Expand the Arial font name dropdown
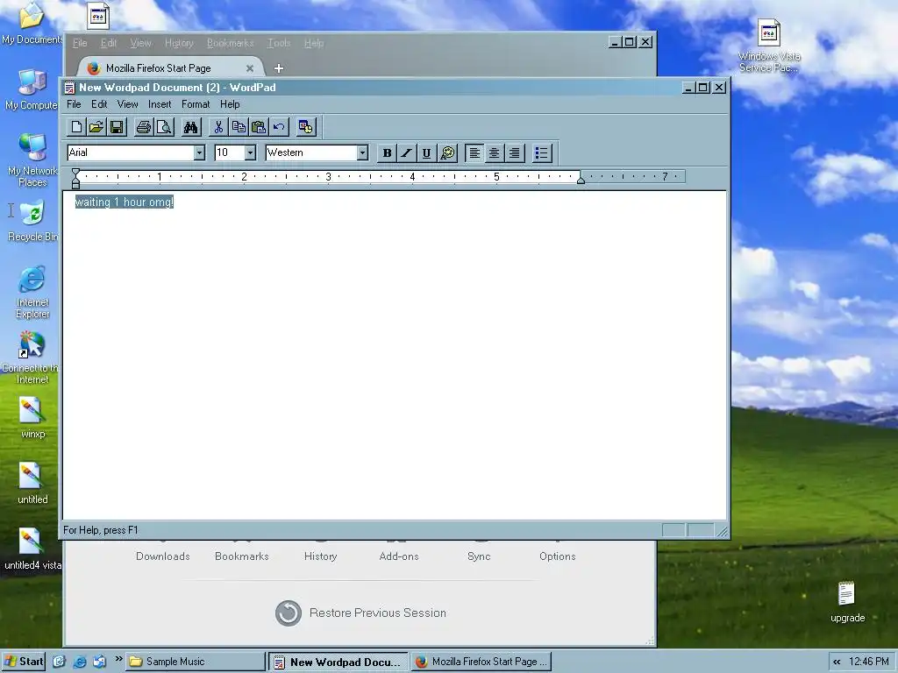The image size is (898, 673). click(x=199, y=152)
